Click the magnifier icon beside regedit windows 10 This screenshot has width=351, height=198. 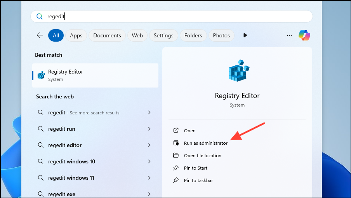[40, 161]
